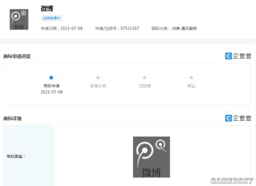This screenshot has width=256, height=186.
Task: Open the large 微博 trademark image
Action: 152,157
